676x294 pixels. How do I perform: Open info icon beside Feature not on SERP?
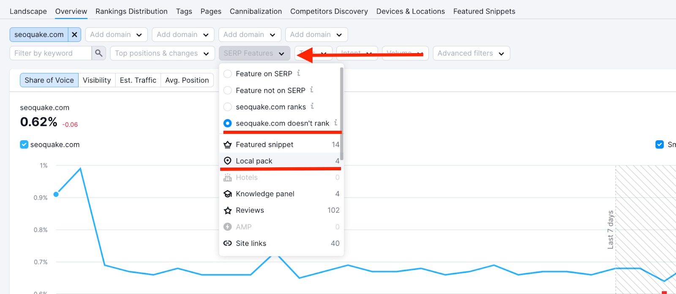311,90
